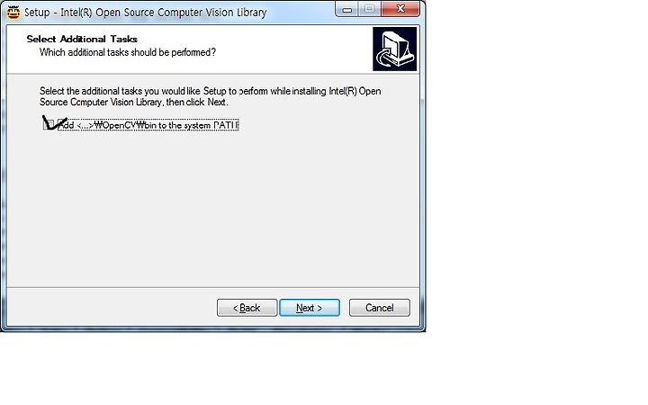The height and width of the screenshot is (405, 648).
Task: Click the 'Select Additional Tasks' heading
Action: pos(82,39)
